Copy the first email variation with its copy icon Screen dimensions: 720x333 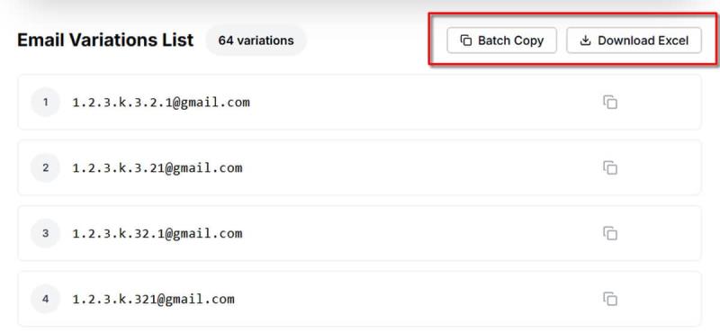(x=610, y=102)
